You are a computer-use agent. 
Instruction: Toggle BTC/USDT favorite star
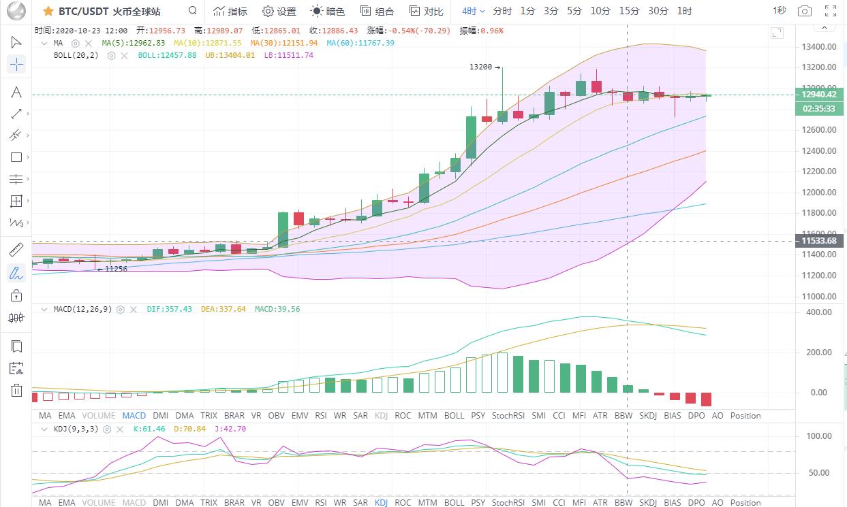[x=48, y=11]
